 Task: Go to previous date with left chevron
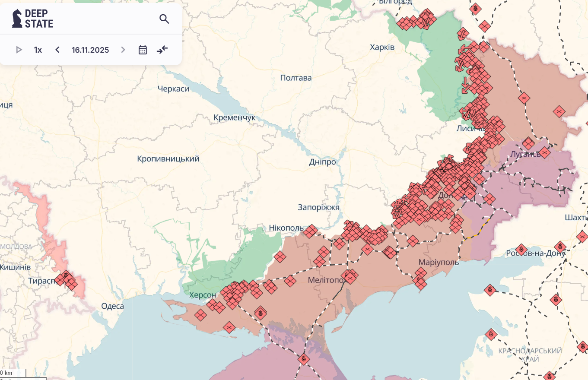57,50
